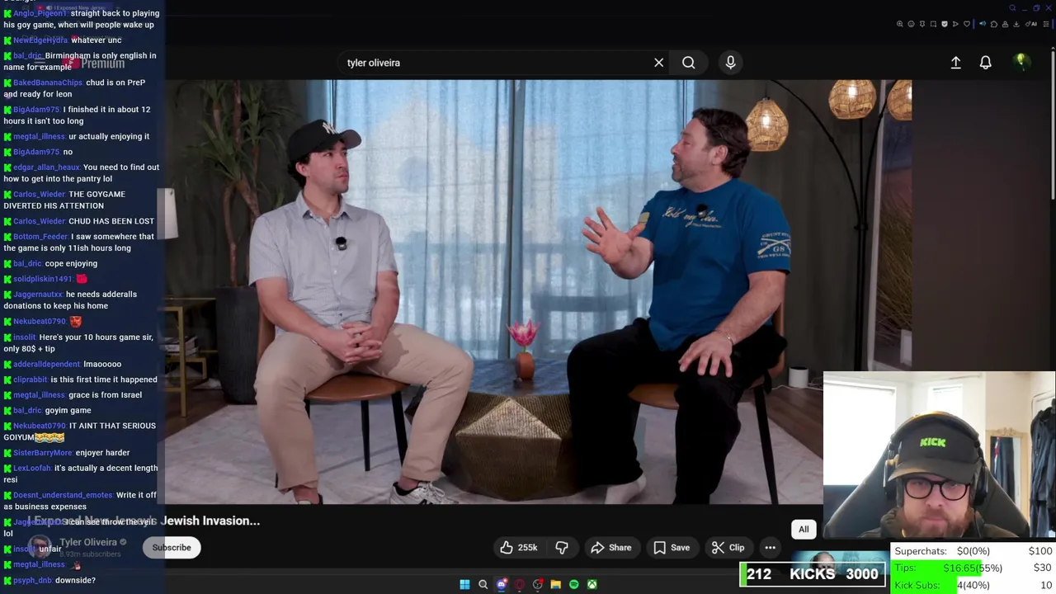Click chat username LexLoofah

[32, 469]
